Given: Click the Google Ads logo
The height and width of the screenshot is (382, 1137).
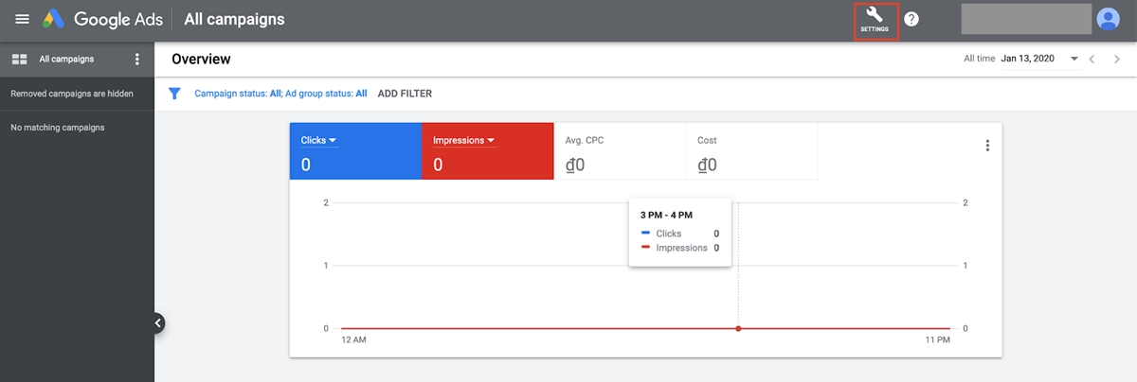Looking at the screenshot, I should tap(52, 19).
